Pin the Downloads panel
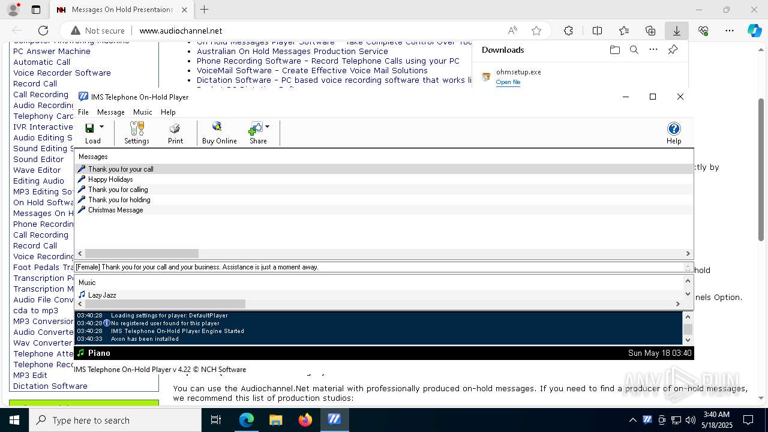 tap(673, 50)
